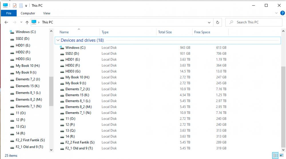Sort by the Total Size column header
Viewport: 286px width, 159px height.
(x=165, y=32)
